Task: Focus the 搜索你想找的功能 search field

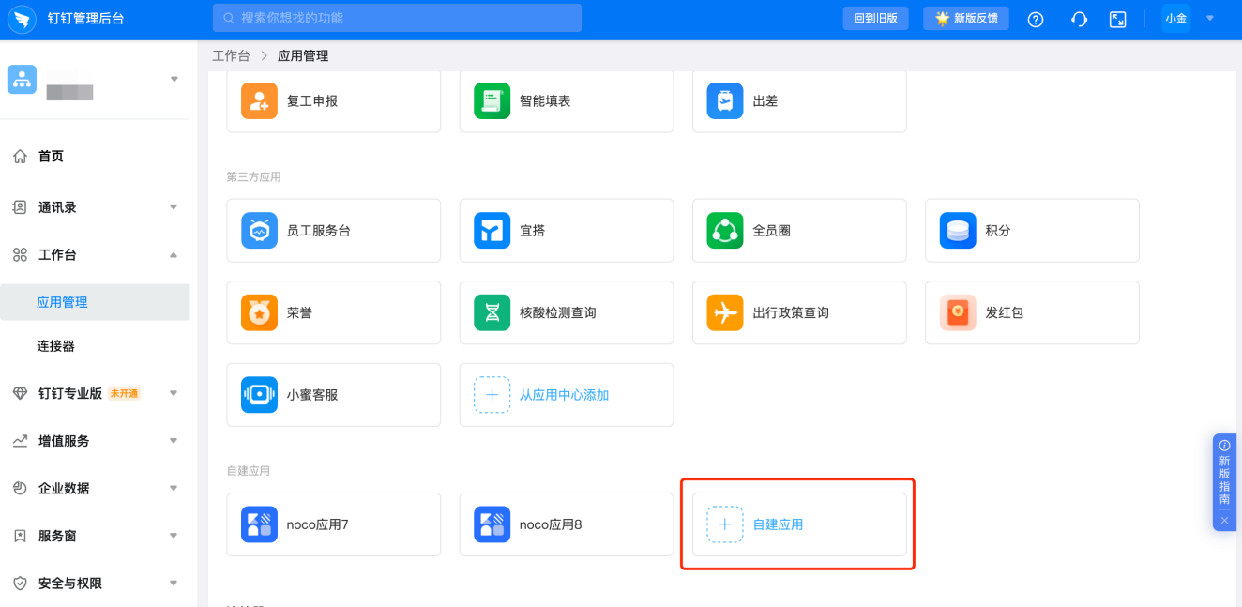Action: [397, 18]
